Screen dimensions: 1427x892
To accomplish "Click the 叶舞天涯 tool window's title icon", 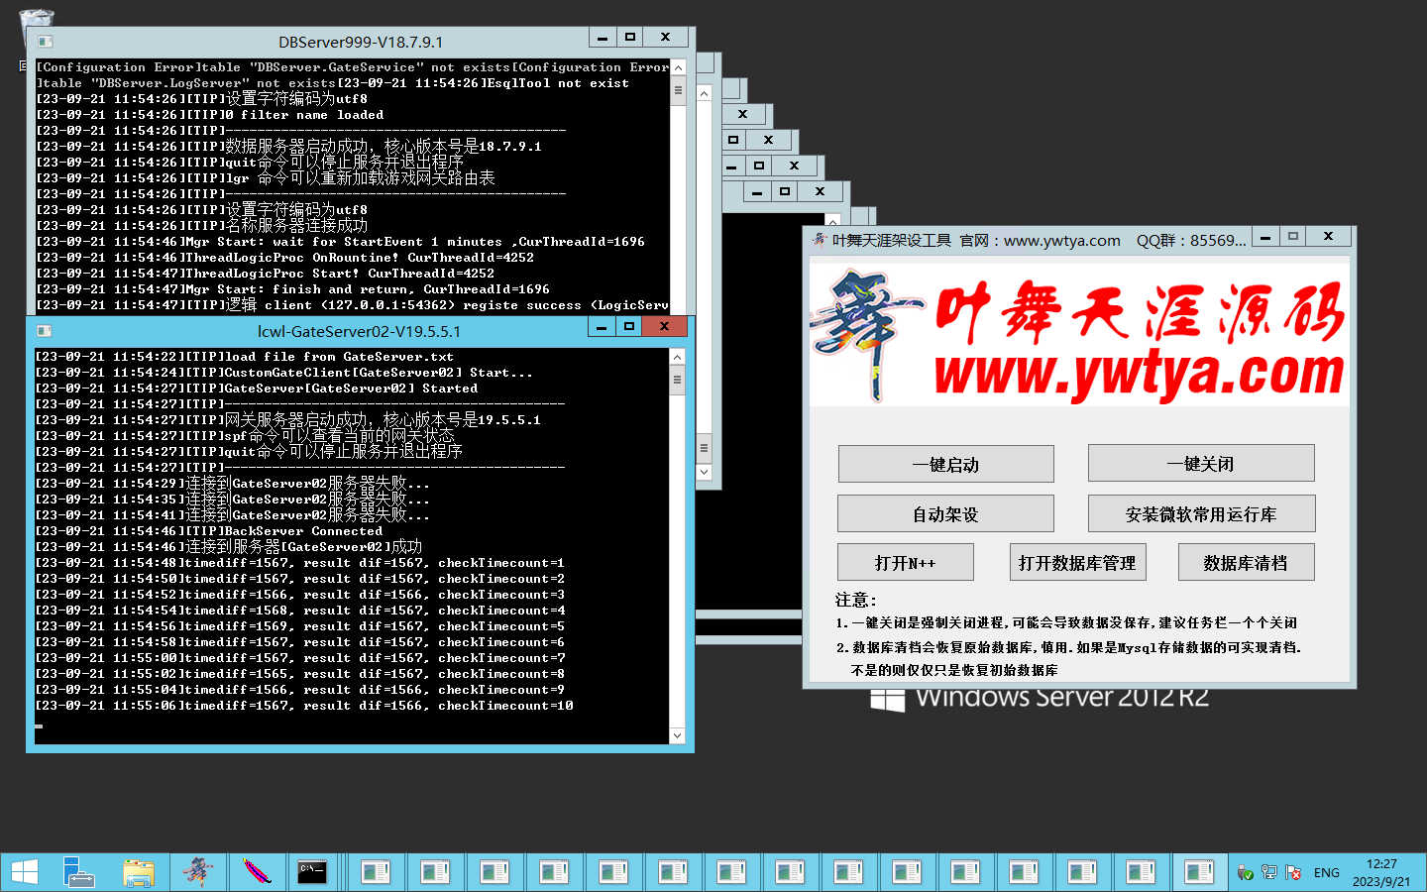I will (x=819, y=240).
